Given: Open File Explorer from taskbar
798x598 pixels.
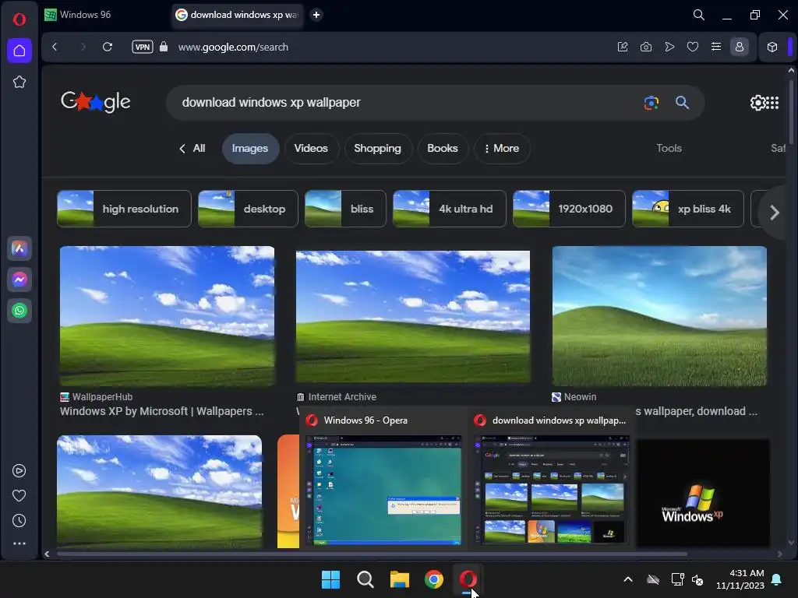Looking at the screenshot, I should [400, 579].
